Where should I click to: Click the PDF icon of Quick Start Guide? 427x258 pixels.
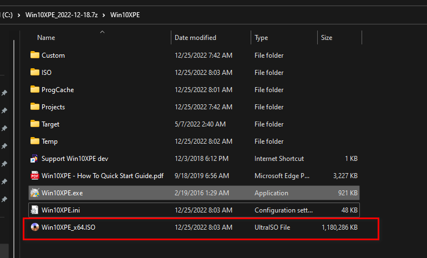34,176
